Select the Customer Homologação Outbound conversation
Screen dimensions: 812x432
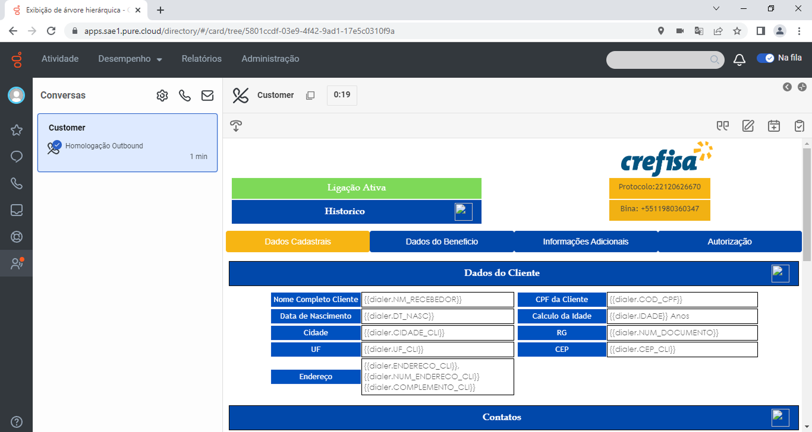(127, 143)
